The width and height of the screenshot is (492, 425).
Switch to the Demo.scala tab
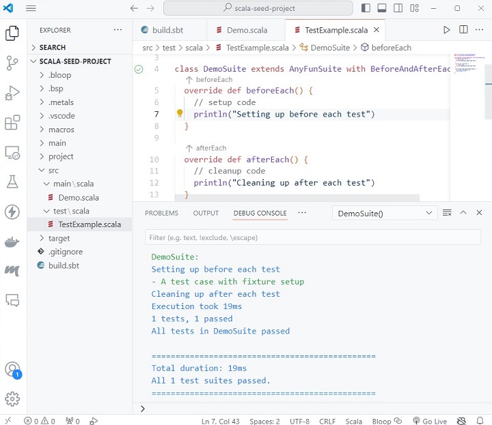(x=246, y=30)
